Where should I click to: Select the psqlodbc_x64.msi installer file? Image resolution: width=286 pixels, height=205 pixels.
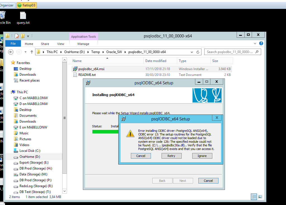point(91,69)
